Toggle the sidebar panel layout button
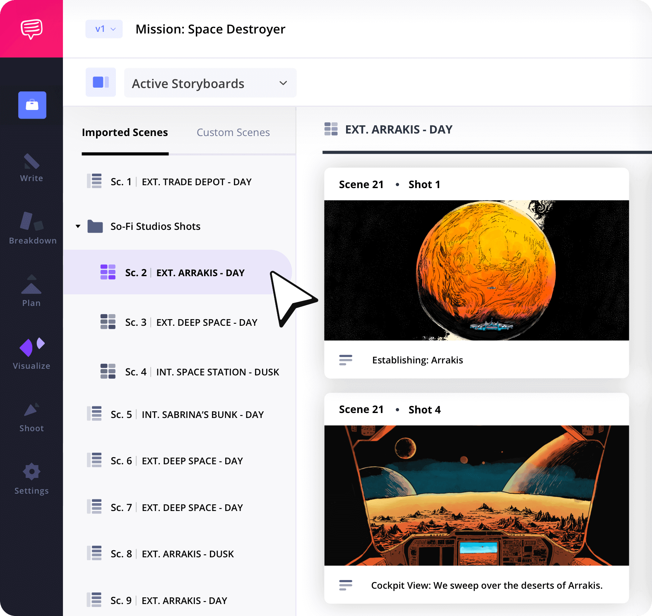This screenshot has height=616, width=652. [101, 82]
